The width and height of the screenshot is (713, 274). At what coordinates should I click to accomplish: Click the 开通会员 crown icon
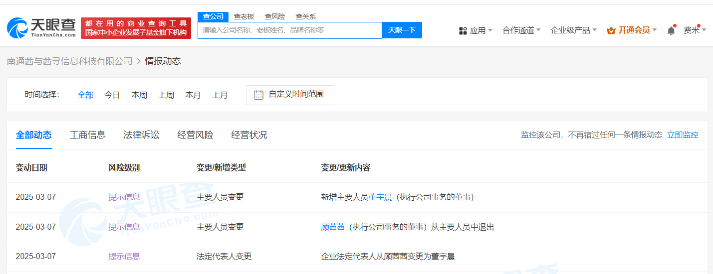[611, 30]
